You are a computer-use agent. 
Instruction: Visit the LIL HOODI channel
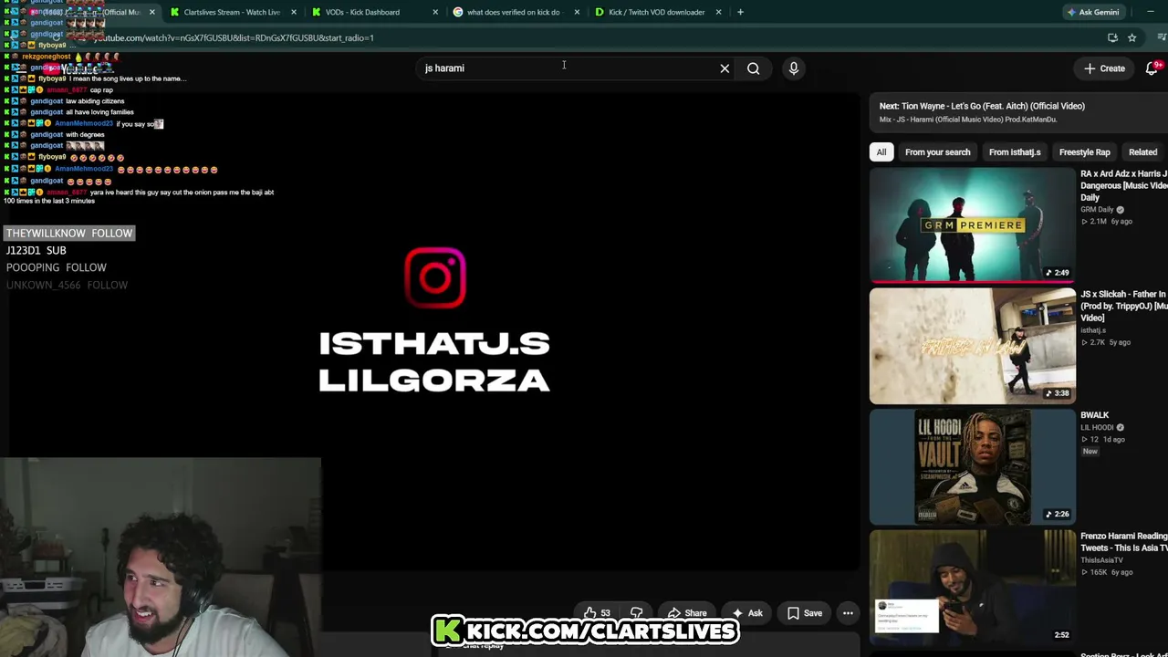pos(1097,427)
